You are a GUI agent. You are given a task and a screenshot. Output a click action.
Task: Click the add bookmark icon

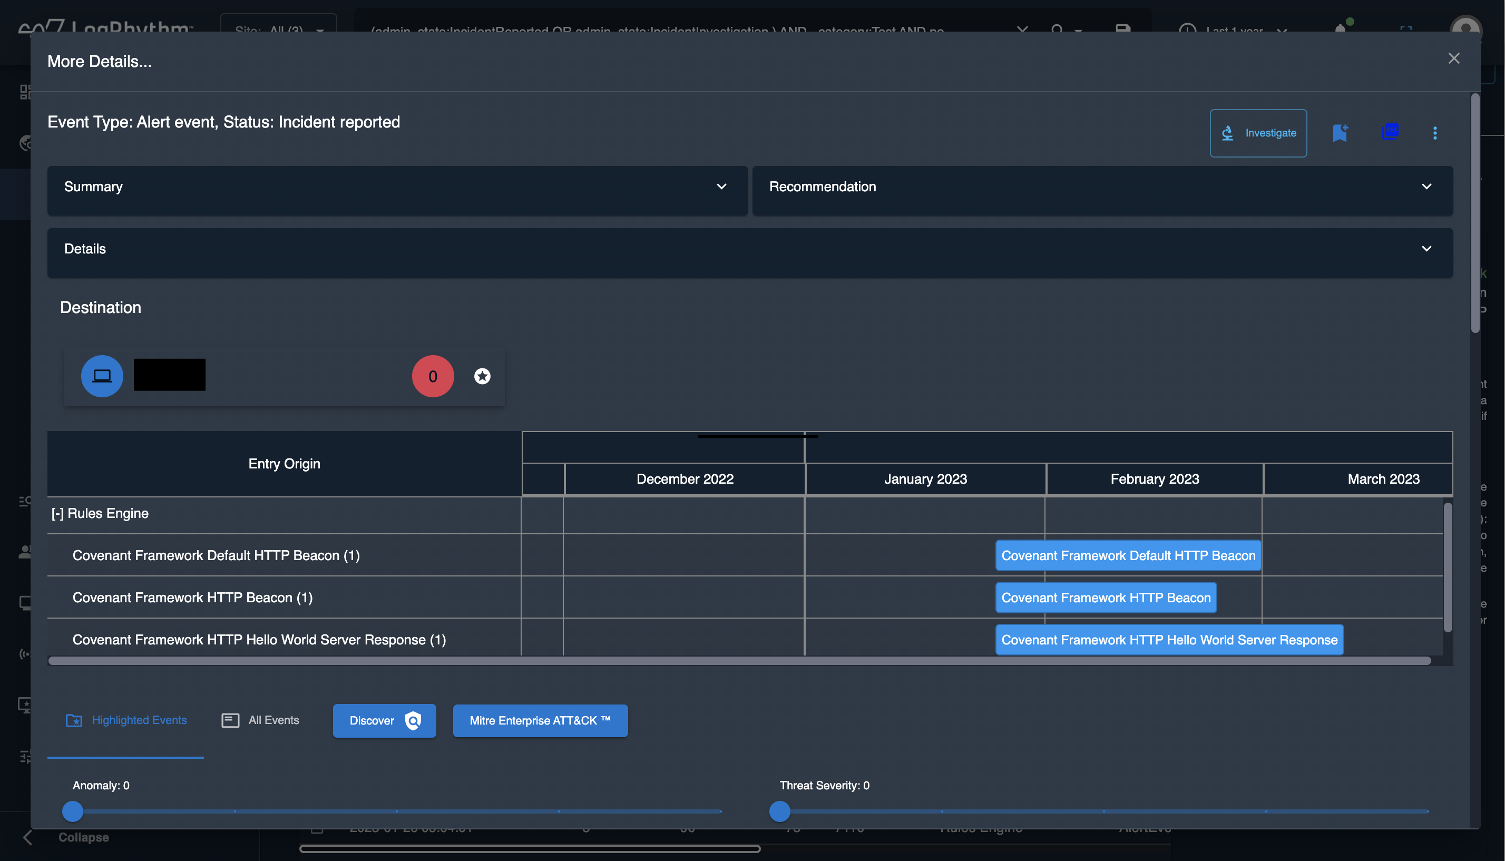pos(1340,132)
